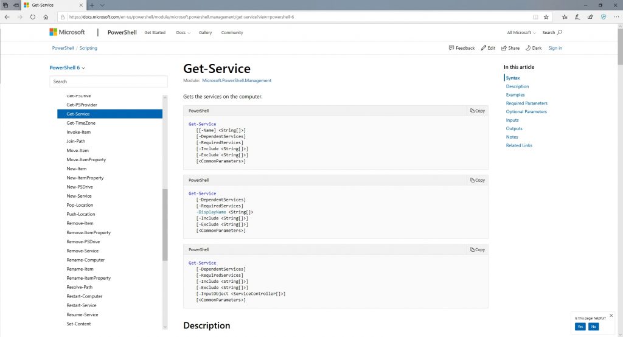Jump to Outputs section

click(514, 129)
